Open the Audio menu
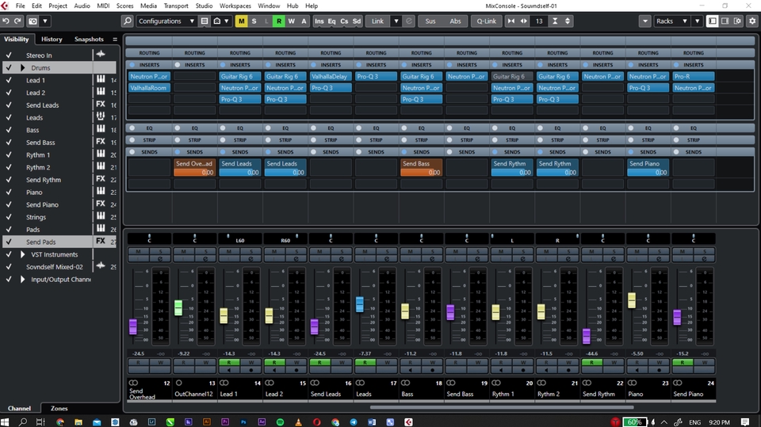761x427 pixels. point(82,6)
